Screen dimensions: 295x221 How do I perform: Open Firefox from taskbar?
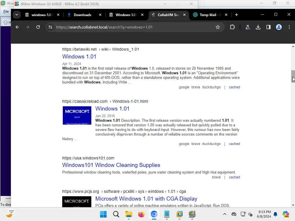pyautogui.click(x=141, y=214)
